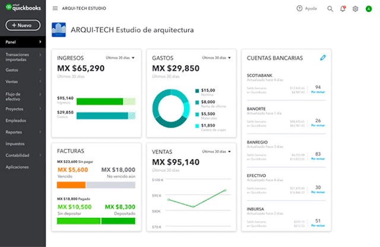This screenshot has height=247, width=380.
Task: Select Panel in the sidebar
Action: [x=23, y=42]
